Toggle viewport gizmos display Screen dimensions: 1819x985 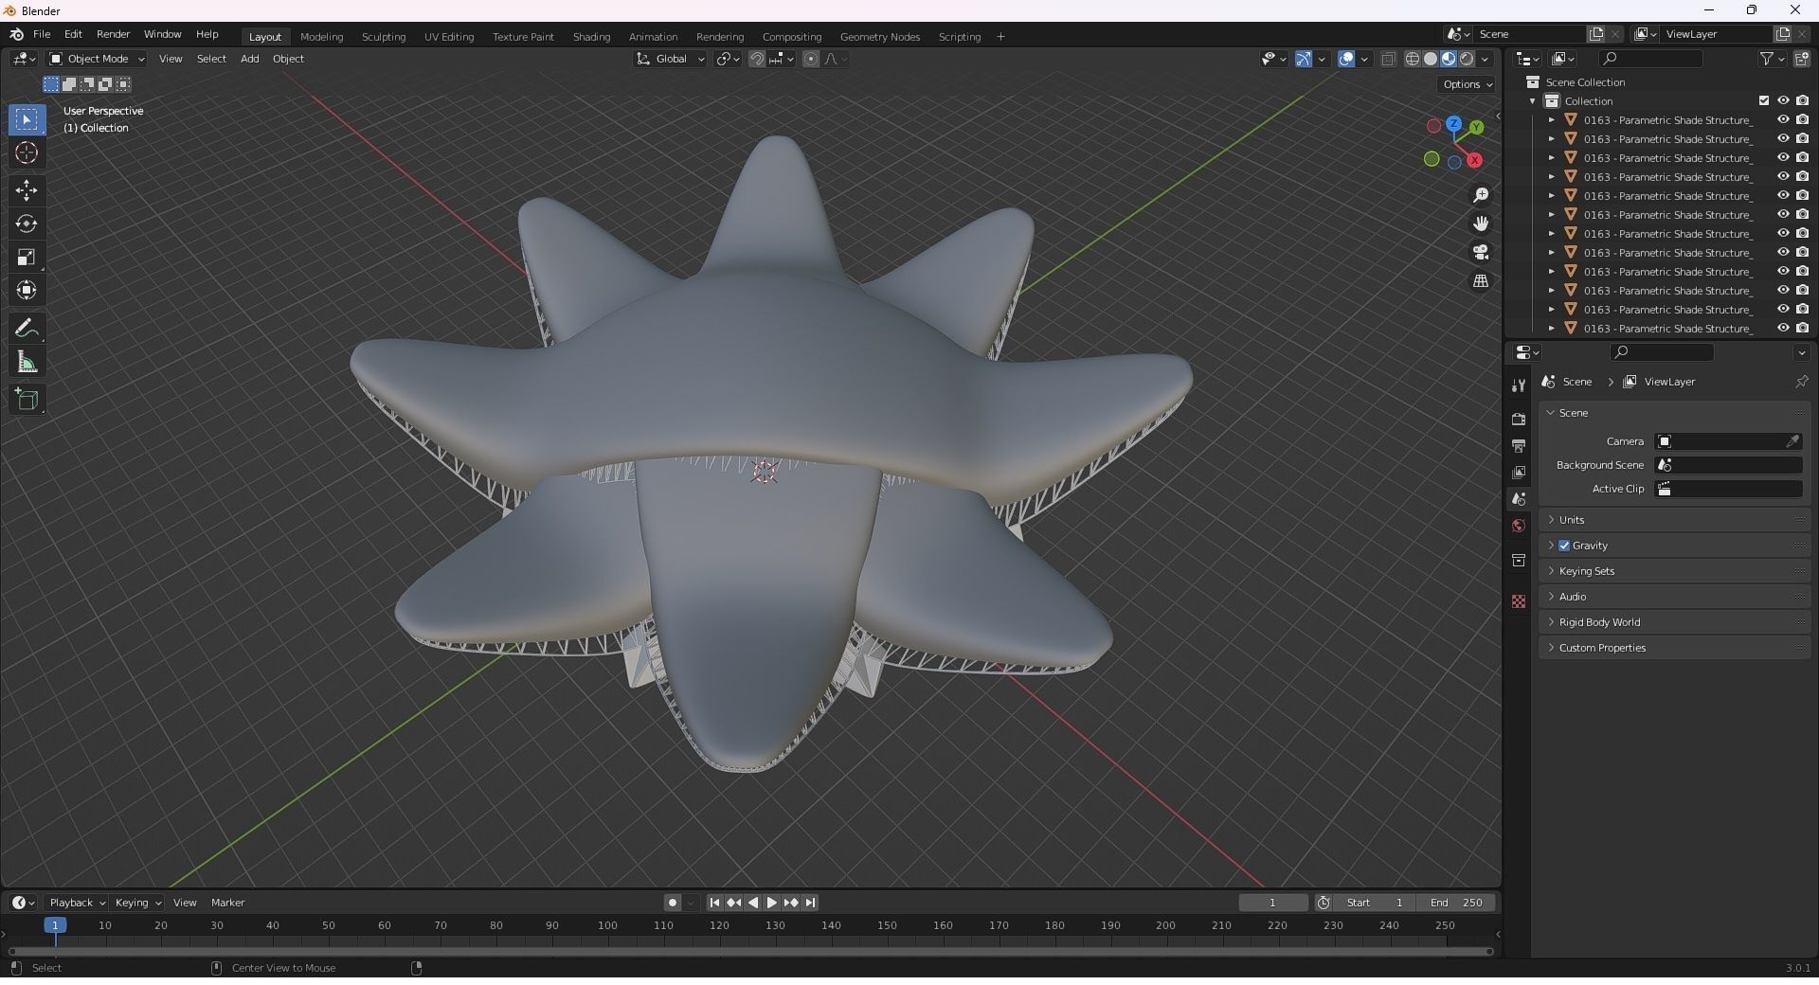click(1304, 59)
